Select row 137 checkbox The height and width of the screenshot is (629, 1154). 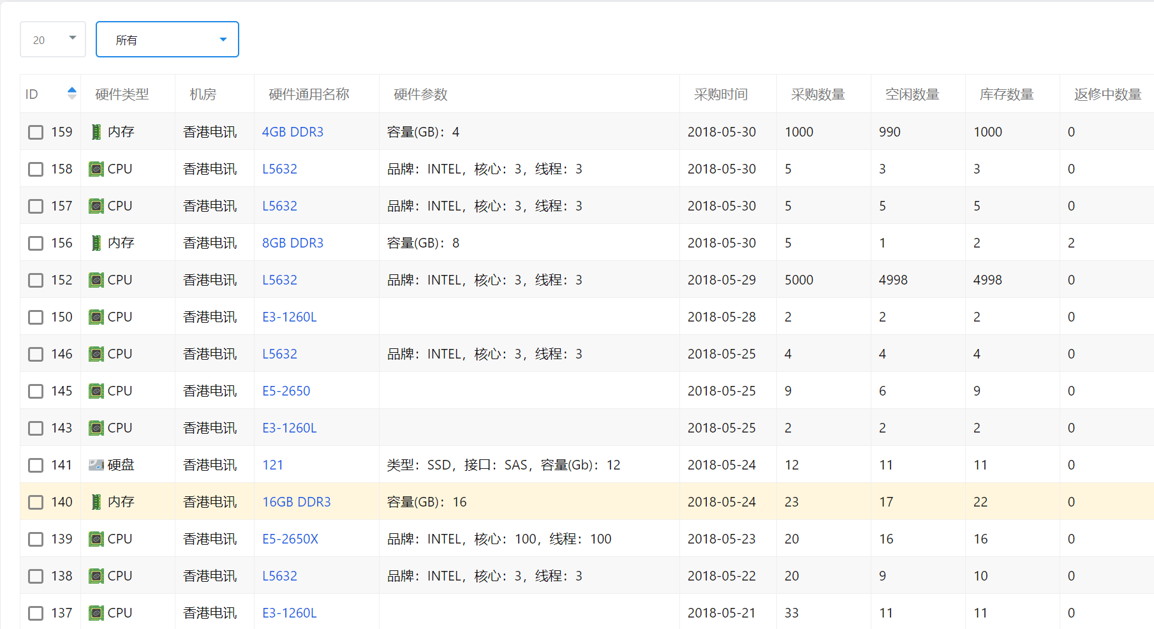(36, 613)
